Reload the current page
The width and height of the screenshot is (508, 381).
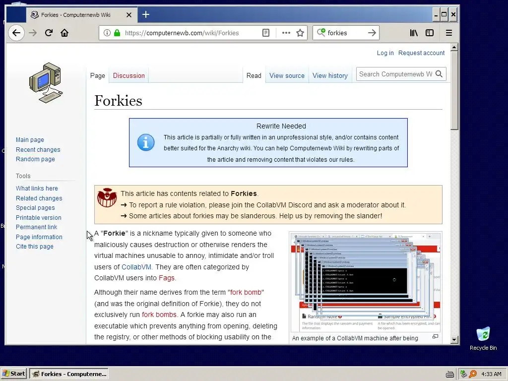click(49, 33)
